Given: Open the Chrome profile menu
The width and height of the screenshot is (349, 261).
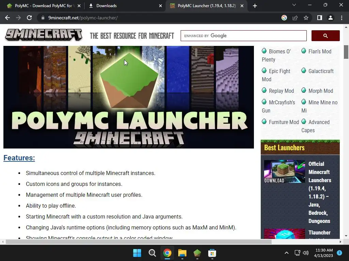Looking at the screenshot, I should [331, 18].
